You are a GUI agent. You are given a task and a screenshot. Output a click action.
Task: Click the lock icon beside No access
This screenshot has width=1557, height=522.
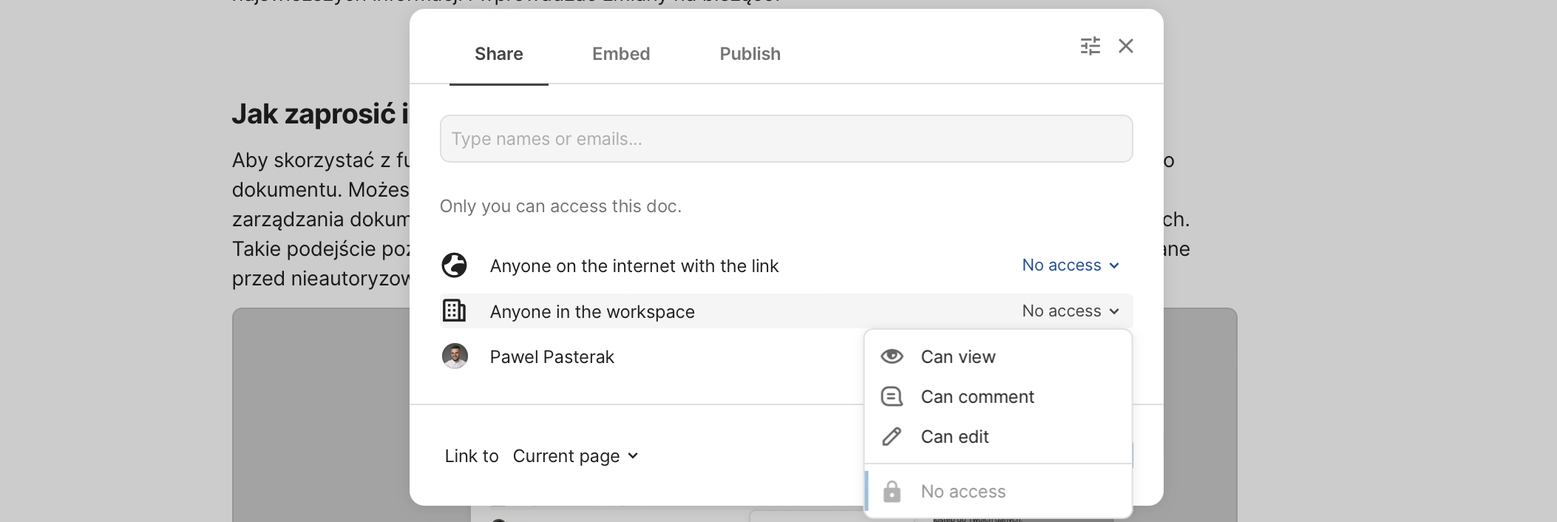coord(892,492)
